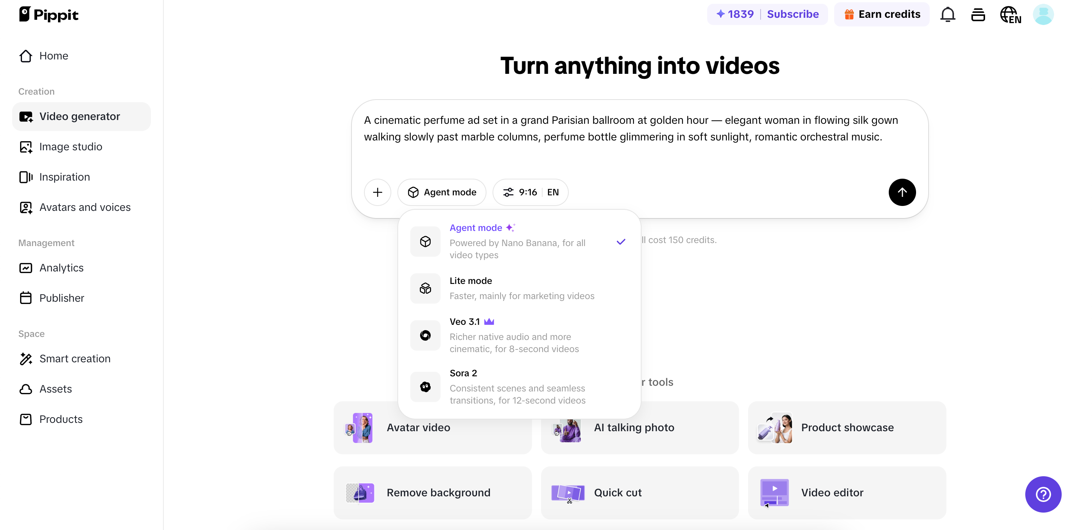Click the Lite mode cubes icon

(425, 288)
